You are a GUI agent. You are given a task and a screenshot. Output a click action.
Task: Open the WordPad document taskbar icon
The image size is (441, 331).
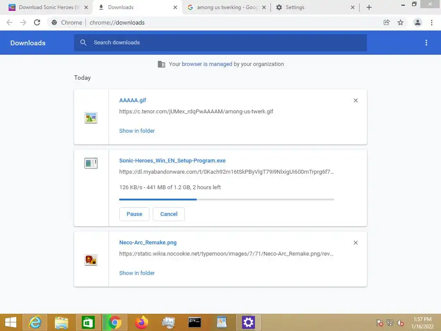click(x=222, y=322)
